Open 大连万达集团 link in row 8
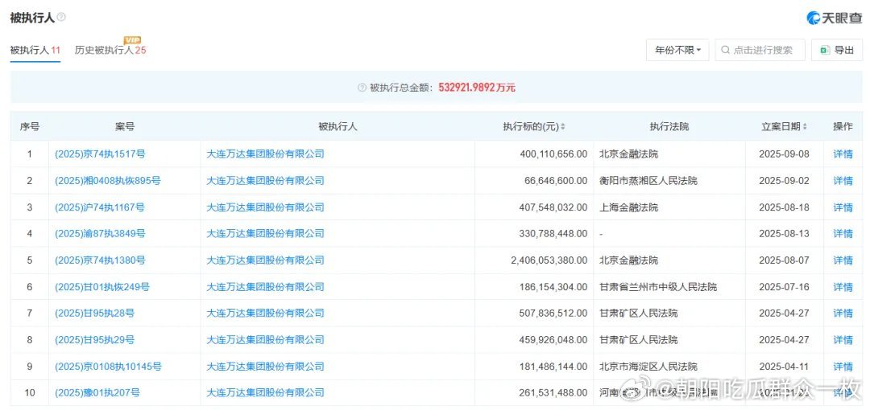This screenshot has height=410, width=870. point(265,339)
